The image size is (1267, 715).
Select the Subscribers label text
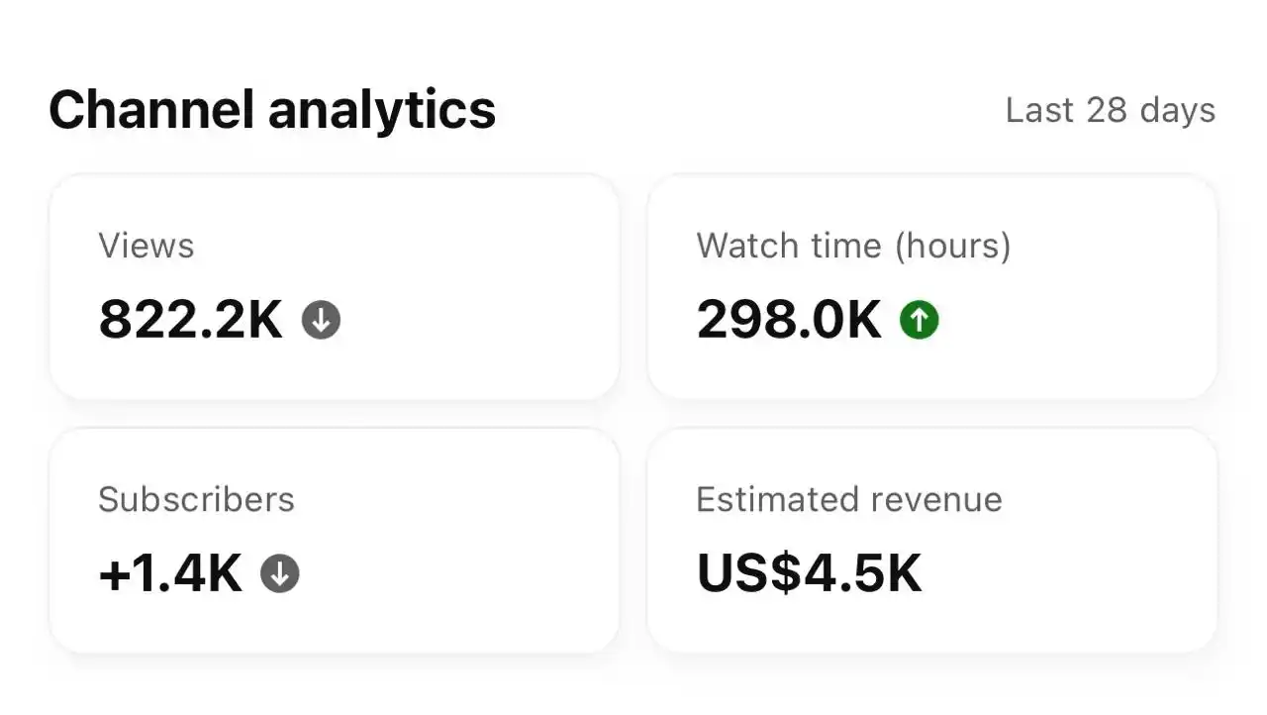click(196, 499)
